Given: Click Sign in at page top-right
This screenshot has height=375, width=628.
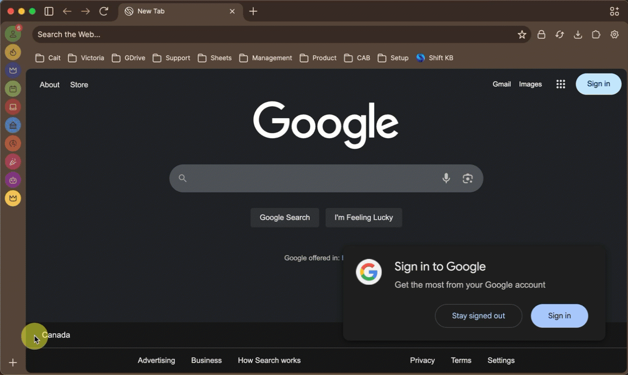Looking at the screenshot, I should [x=598, y=84].
